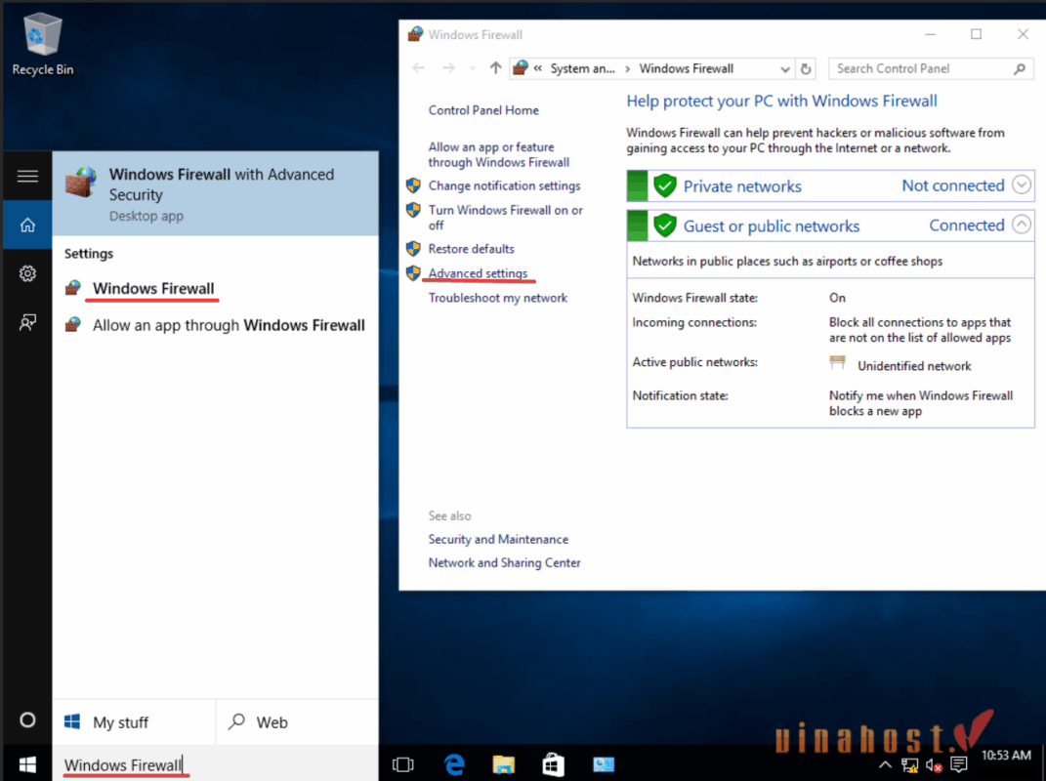The height and width of the screenshot is (781, 1046).
Task: Open the address bar path dropdown
Action: 785,69
